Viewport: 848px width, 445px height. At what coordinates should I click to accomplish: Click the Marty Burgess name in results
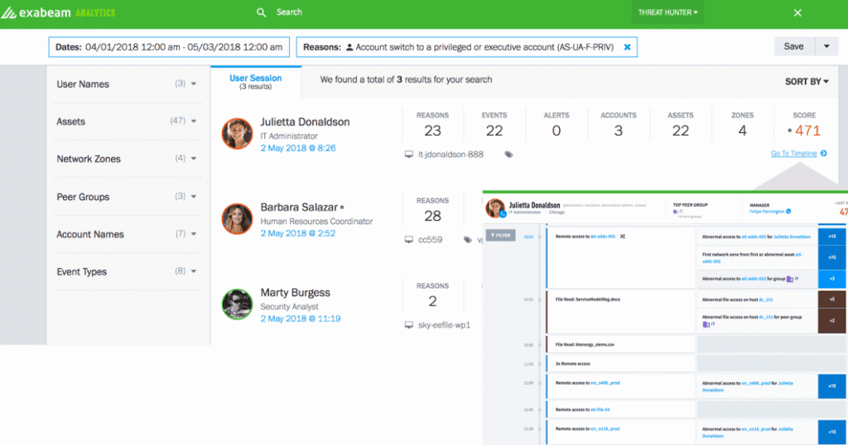tap(296, 293)
